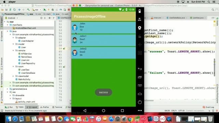Open activity_main.xml layout file

tap(27, 102)
